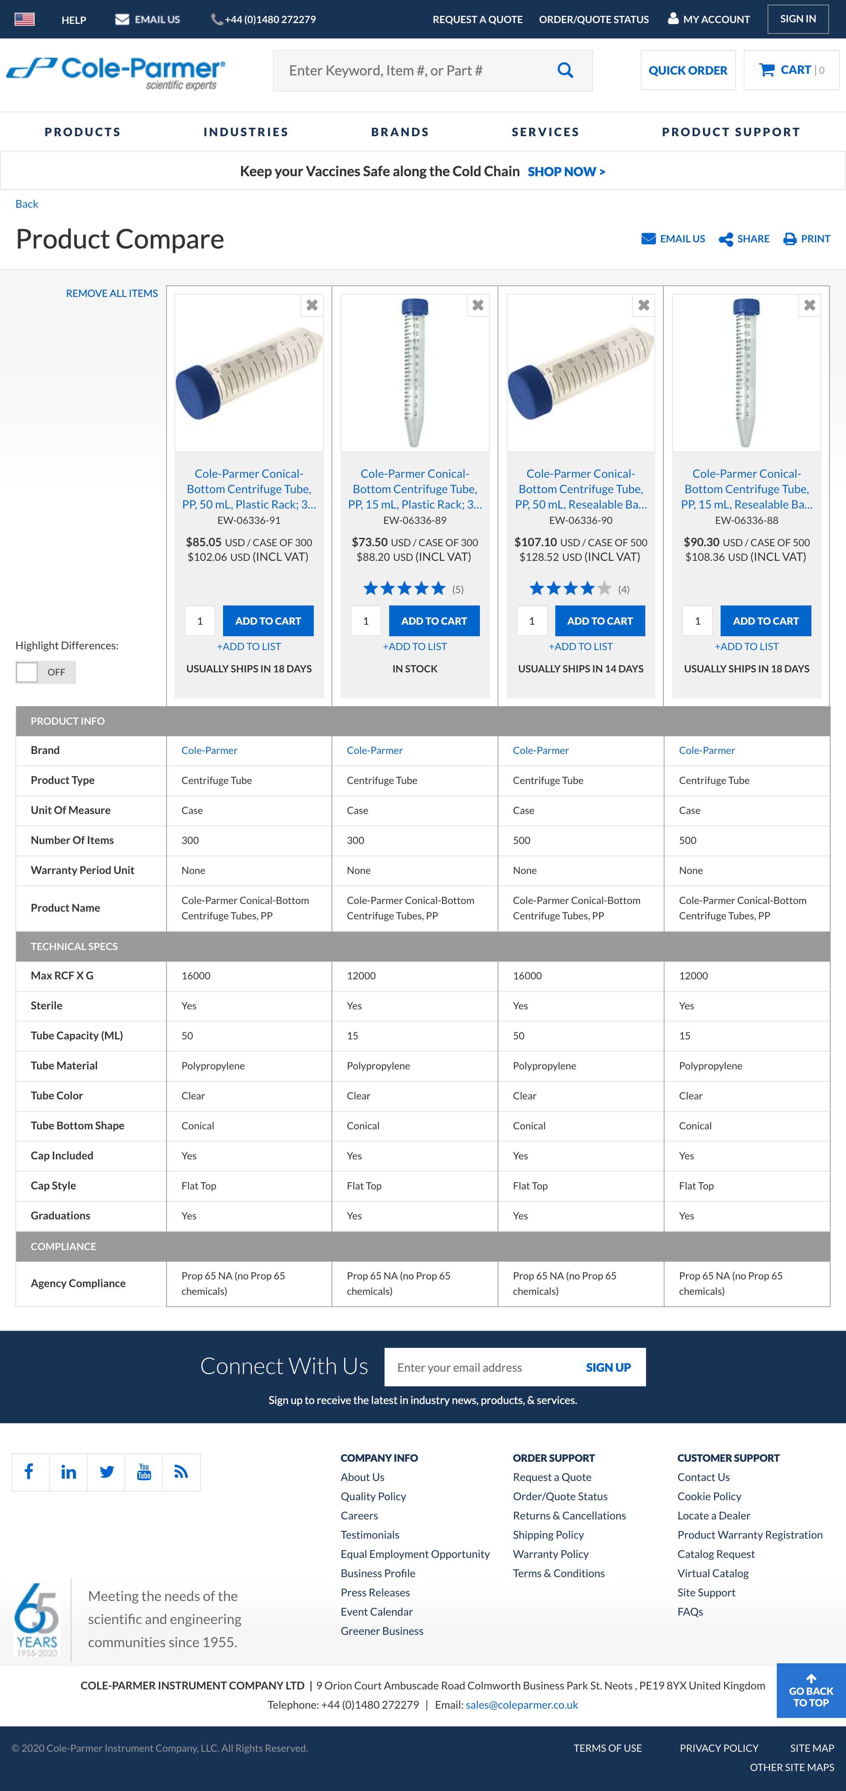This screenshot has width=846, height=1791.
Task: Click the keyword search input box
Action: (x=417, y=70)
